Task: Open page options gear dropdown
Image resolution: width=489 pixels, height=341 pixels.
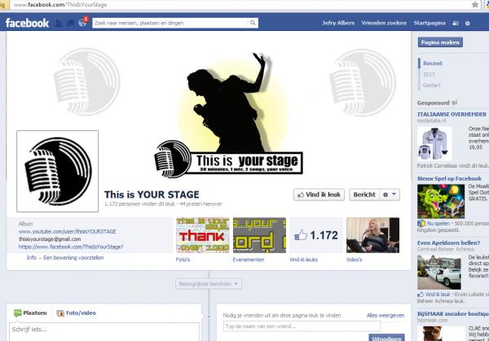Action: [390, 195]
